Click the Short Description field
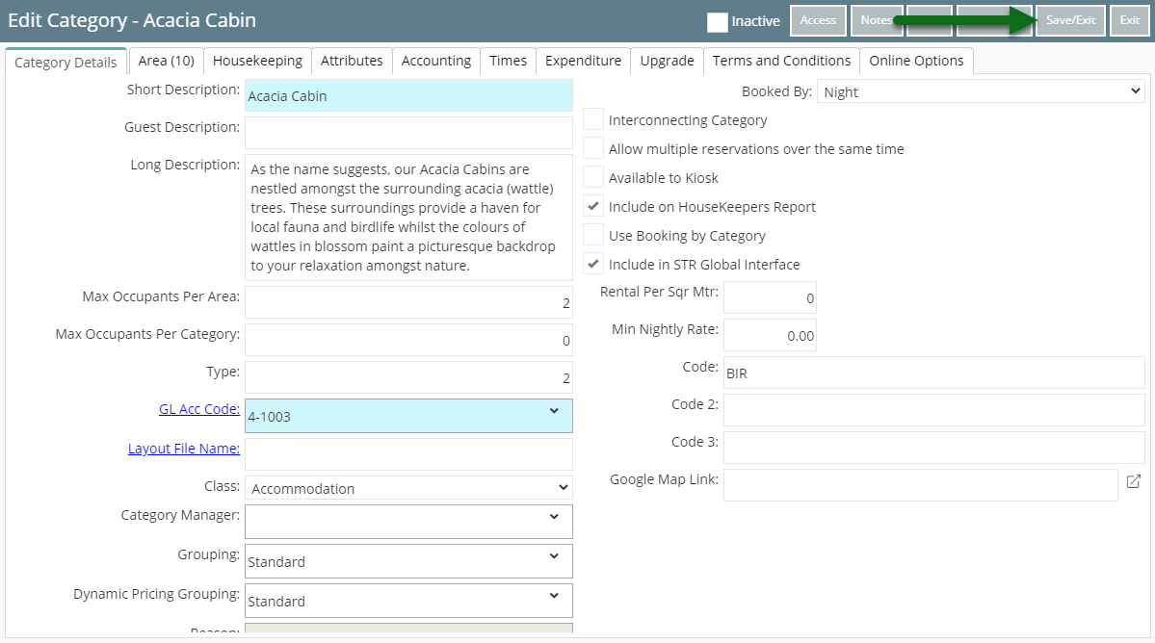This screenshot has width=1155, height=643. point(408,95)
